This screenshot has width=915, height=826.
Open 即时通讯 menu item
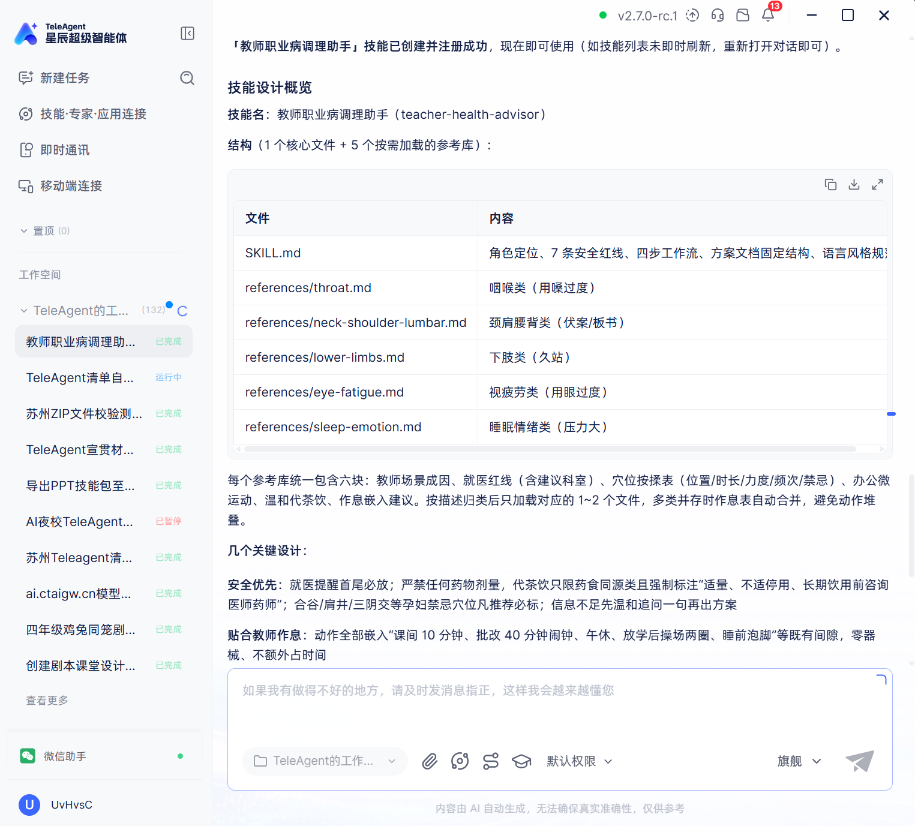[x=54, y=150]
